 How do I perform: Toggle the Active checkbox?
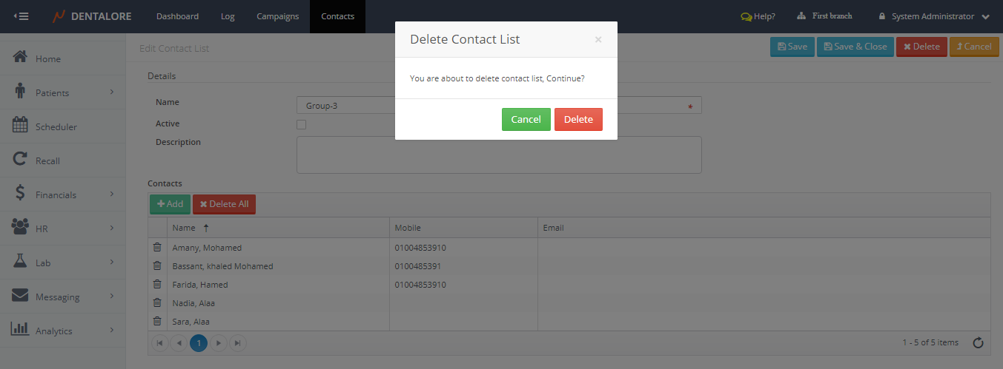pos(301,124)
